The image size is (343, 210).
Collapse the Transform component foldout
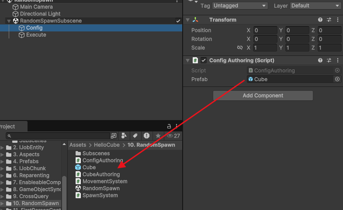(188, 20)
